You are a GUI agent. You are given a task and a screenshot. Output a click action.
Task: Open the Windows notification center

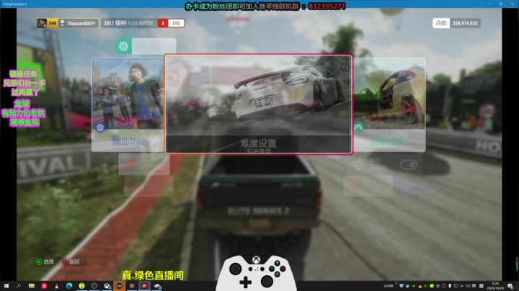click(x=510, y=286)
